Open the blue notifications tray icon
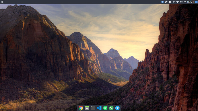This screenshot has width=198, height=111. click(162, 2)
